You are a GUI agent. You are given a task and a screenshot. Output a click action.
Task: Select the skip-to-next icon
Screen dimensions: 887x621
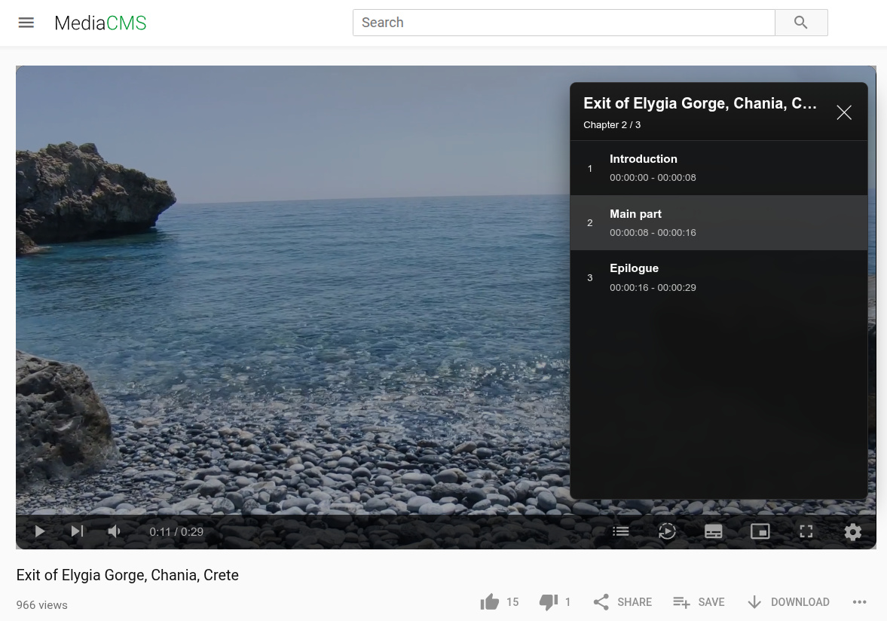point(77,531)
